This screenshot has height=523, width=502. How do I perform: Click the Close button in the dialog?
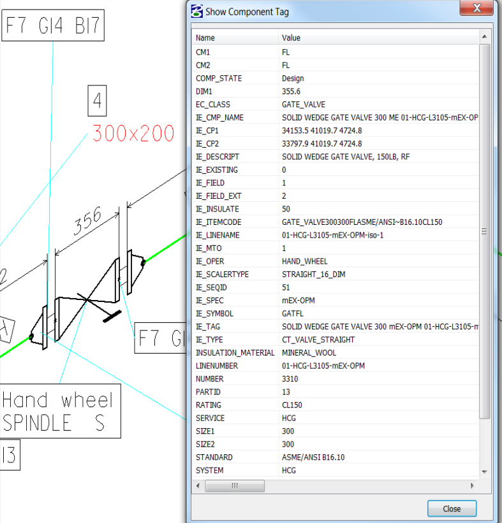452,508
